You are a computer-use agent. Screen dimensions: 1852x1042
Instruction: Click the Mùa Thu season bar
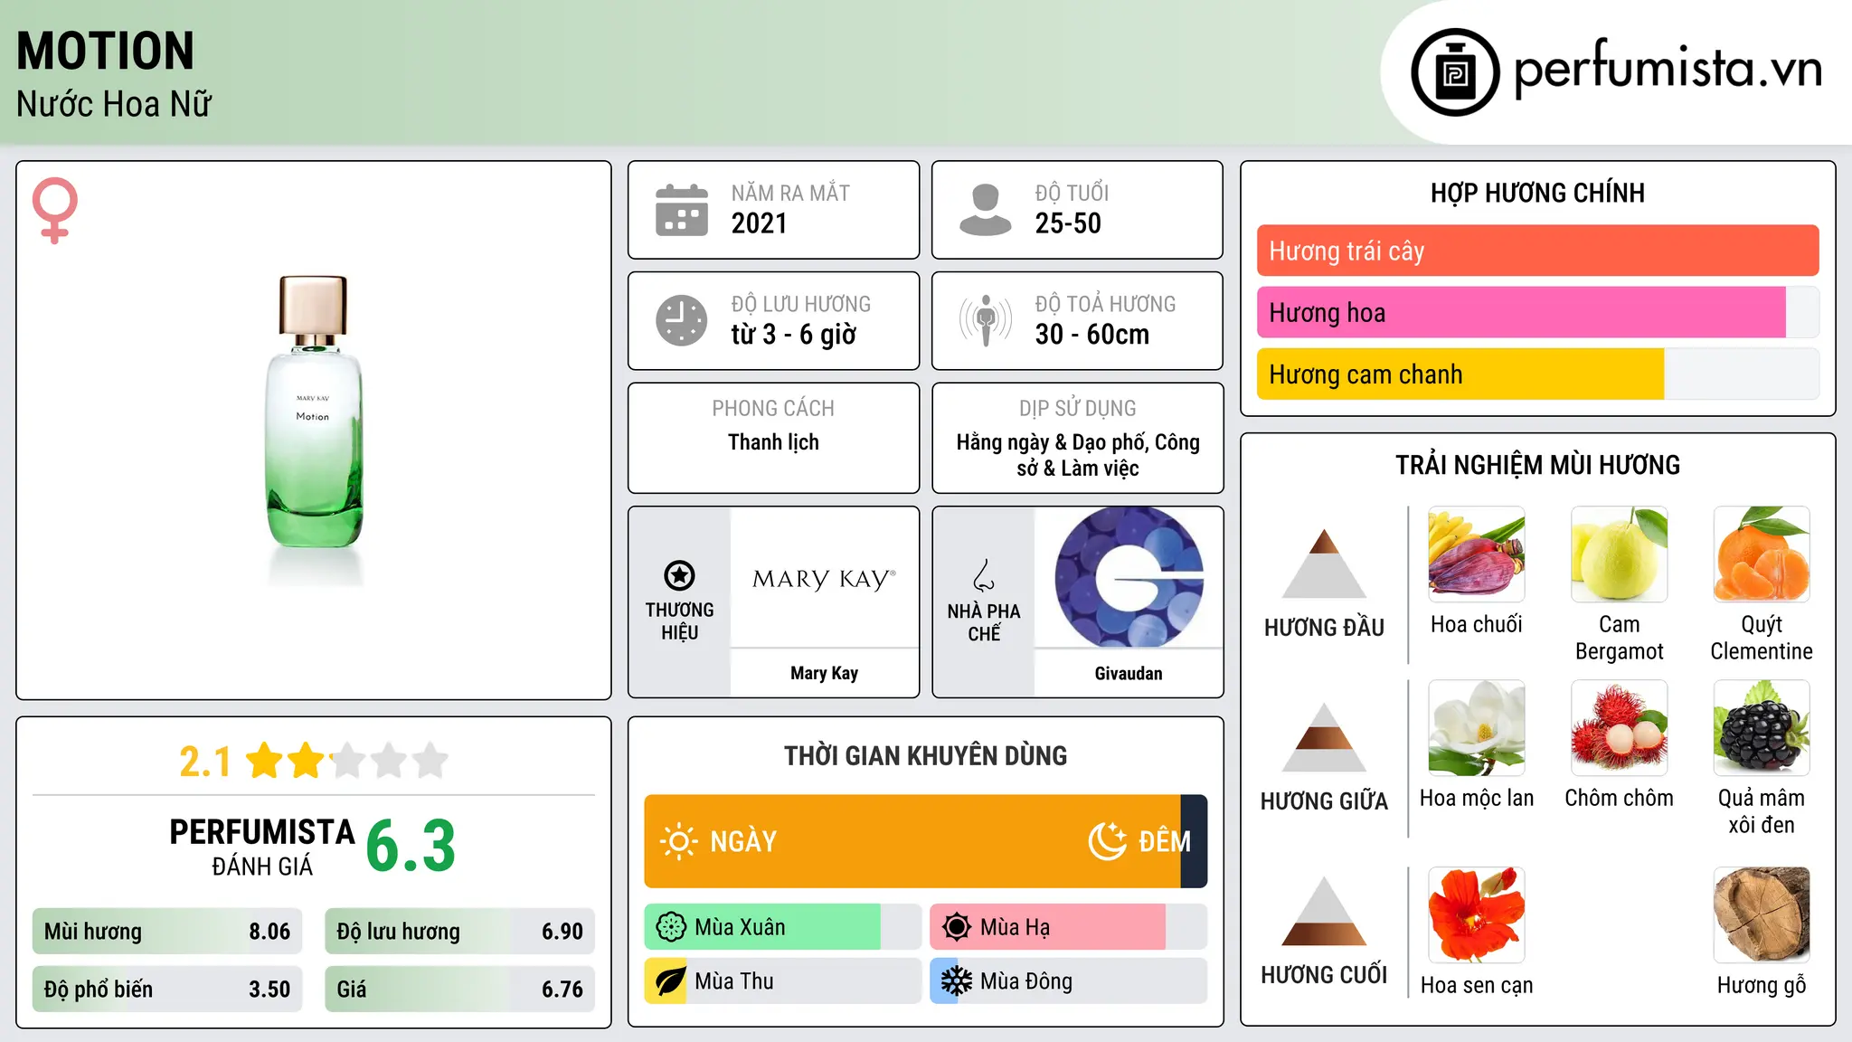[782, 981]
